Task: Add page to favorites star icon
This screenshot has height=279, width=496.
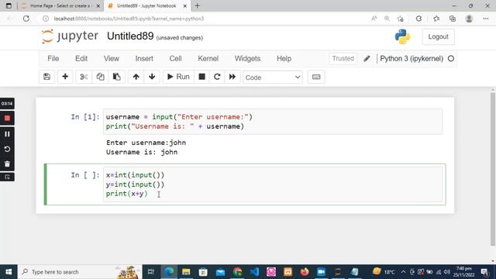Action: pos(400,19)
